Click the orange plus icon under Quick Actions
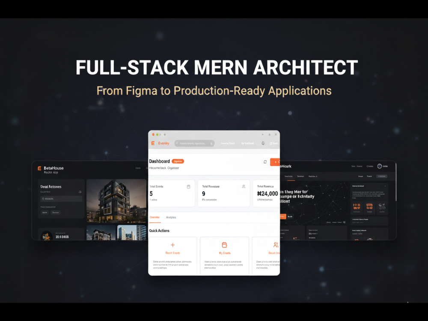The width and height of the screenshot is (428, 321). point(172,245)
